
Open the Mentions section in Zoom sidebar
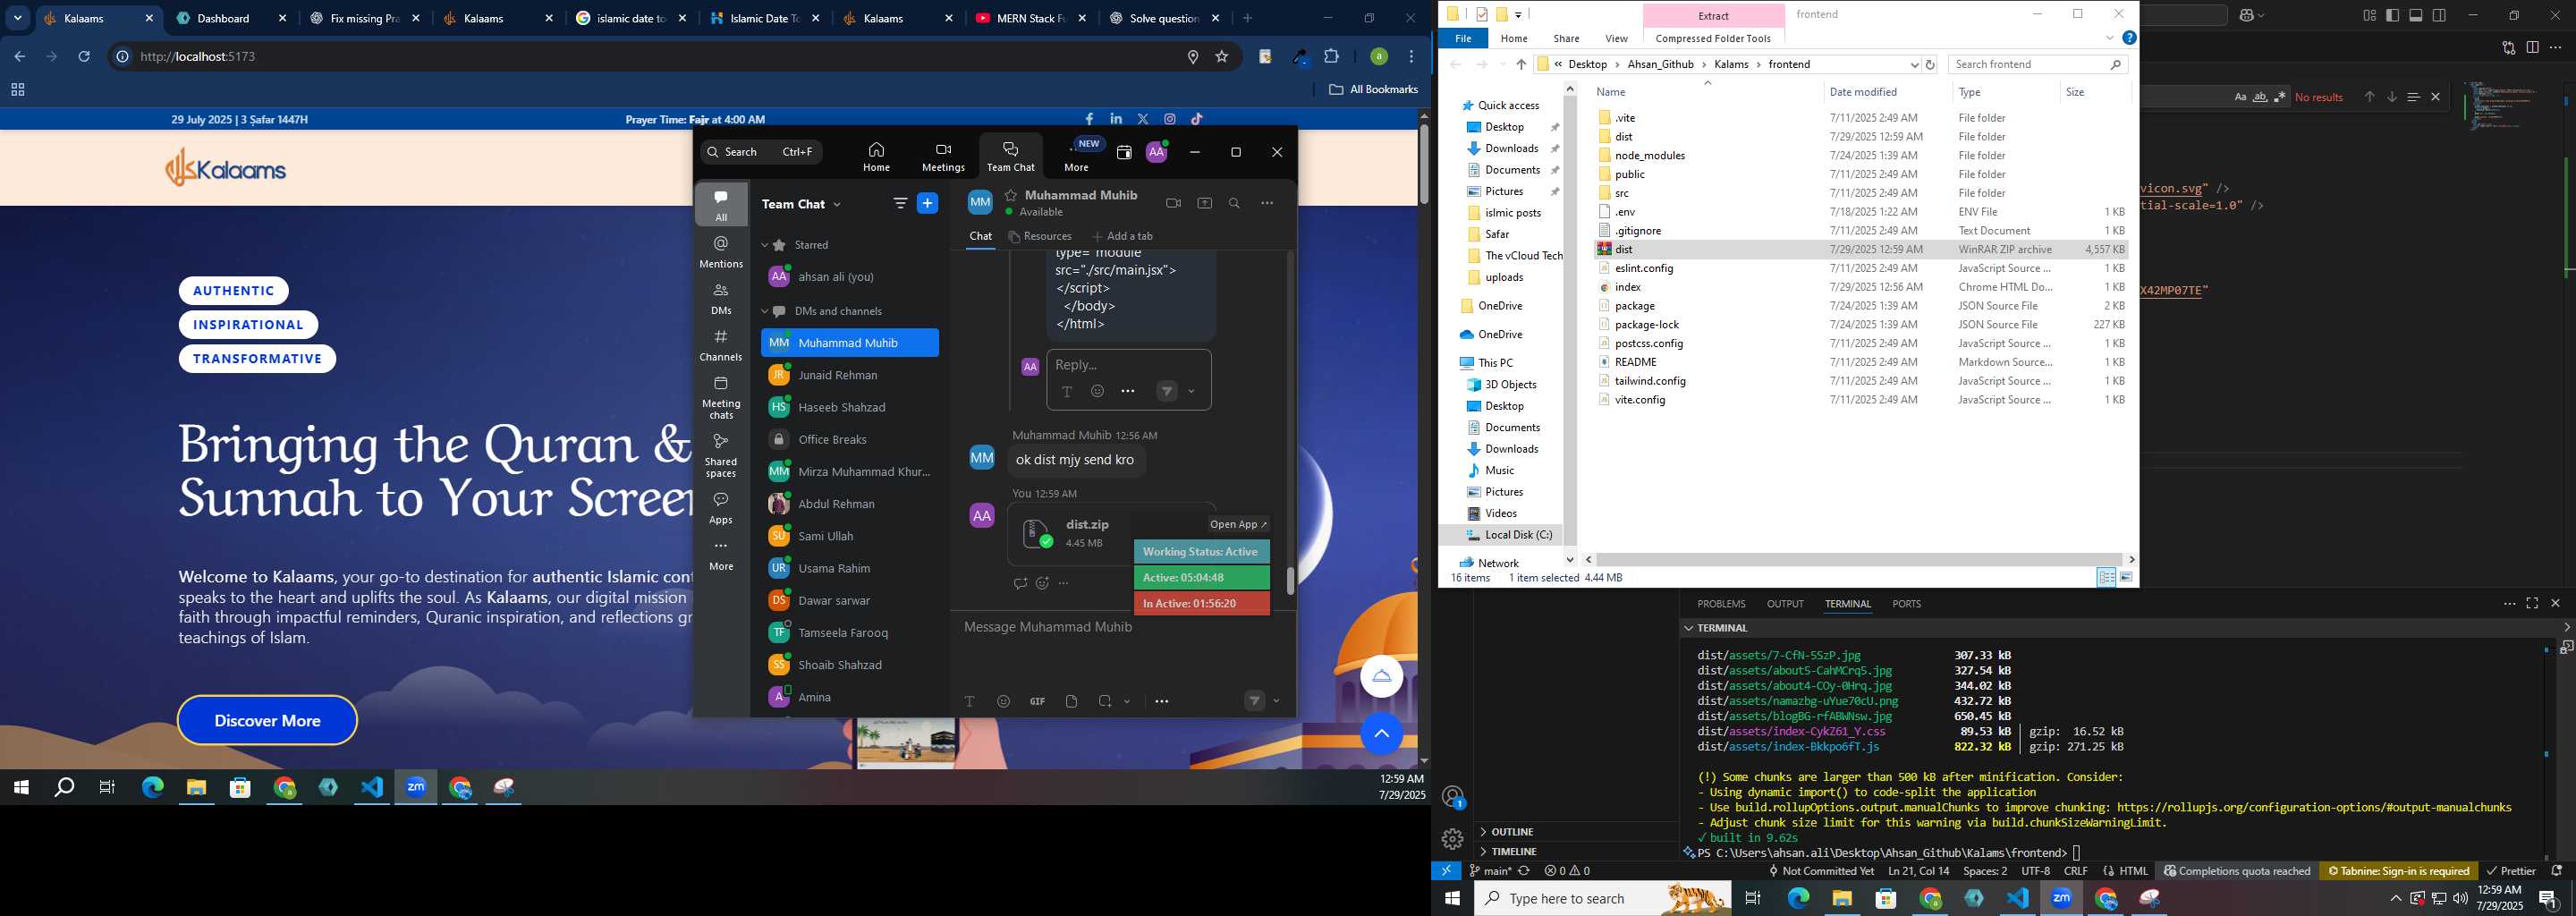point(721,252)
